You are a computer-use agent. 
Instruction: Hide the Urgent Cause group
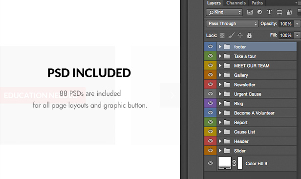pos(211,94)
